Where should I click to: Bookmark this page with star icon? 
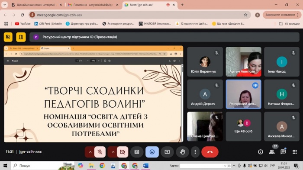(245, 15)
